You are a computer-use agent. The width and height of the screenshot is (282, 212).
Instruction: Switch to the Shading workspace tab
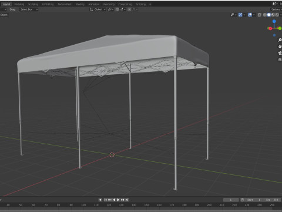80,4
